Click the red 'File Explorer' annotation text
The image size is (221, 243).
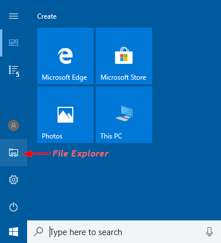pos(81,154)
